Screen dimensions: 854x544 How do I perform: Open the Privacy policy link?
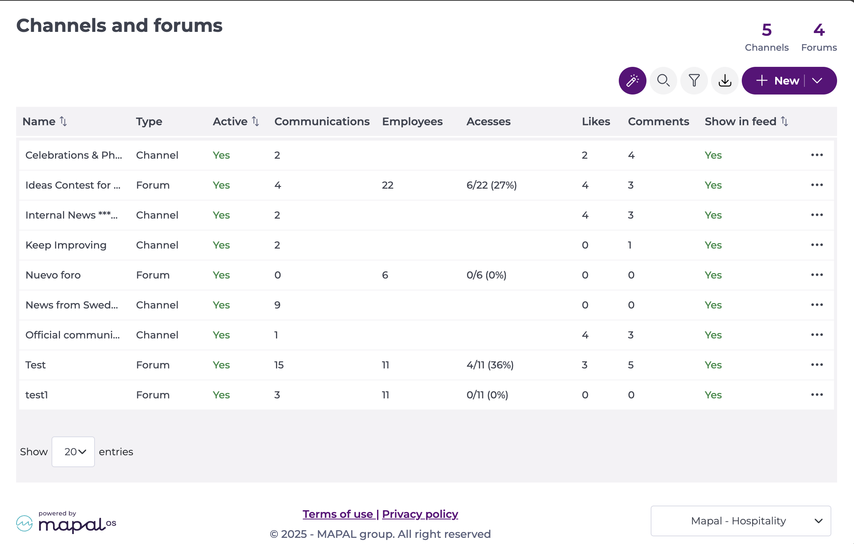coord(420,514)
